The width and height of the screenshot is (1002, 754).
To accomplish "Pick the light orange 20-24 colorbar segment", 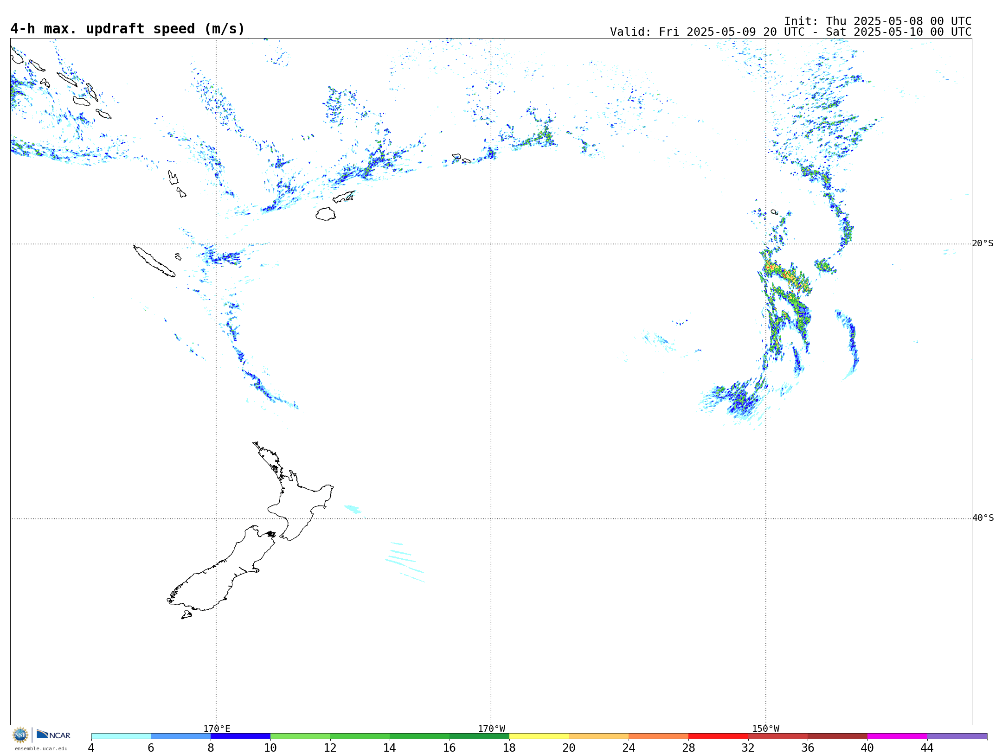I will pyautogui.click(x=599, y=736).
